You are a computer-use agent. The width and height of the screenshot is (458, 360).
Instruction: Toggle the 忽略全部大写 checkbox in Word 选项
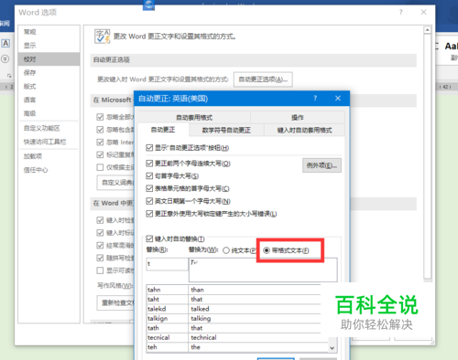pyautogui.click(x=100, y=117)
